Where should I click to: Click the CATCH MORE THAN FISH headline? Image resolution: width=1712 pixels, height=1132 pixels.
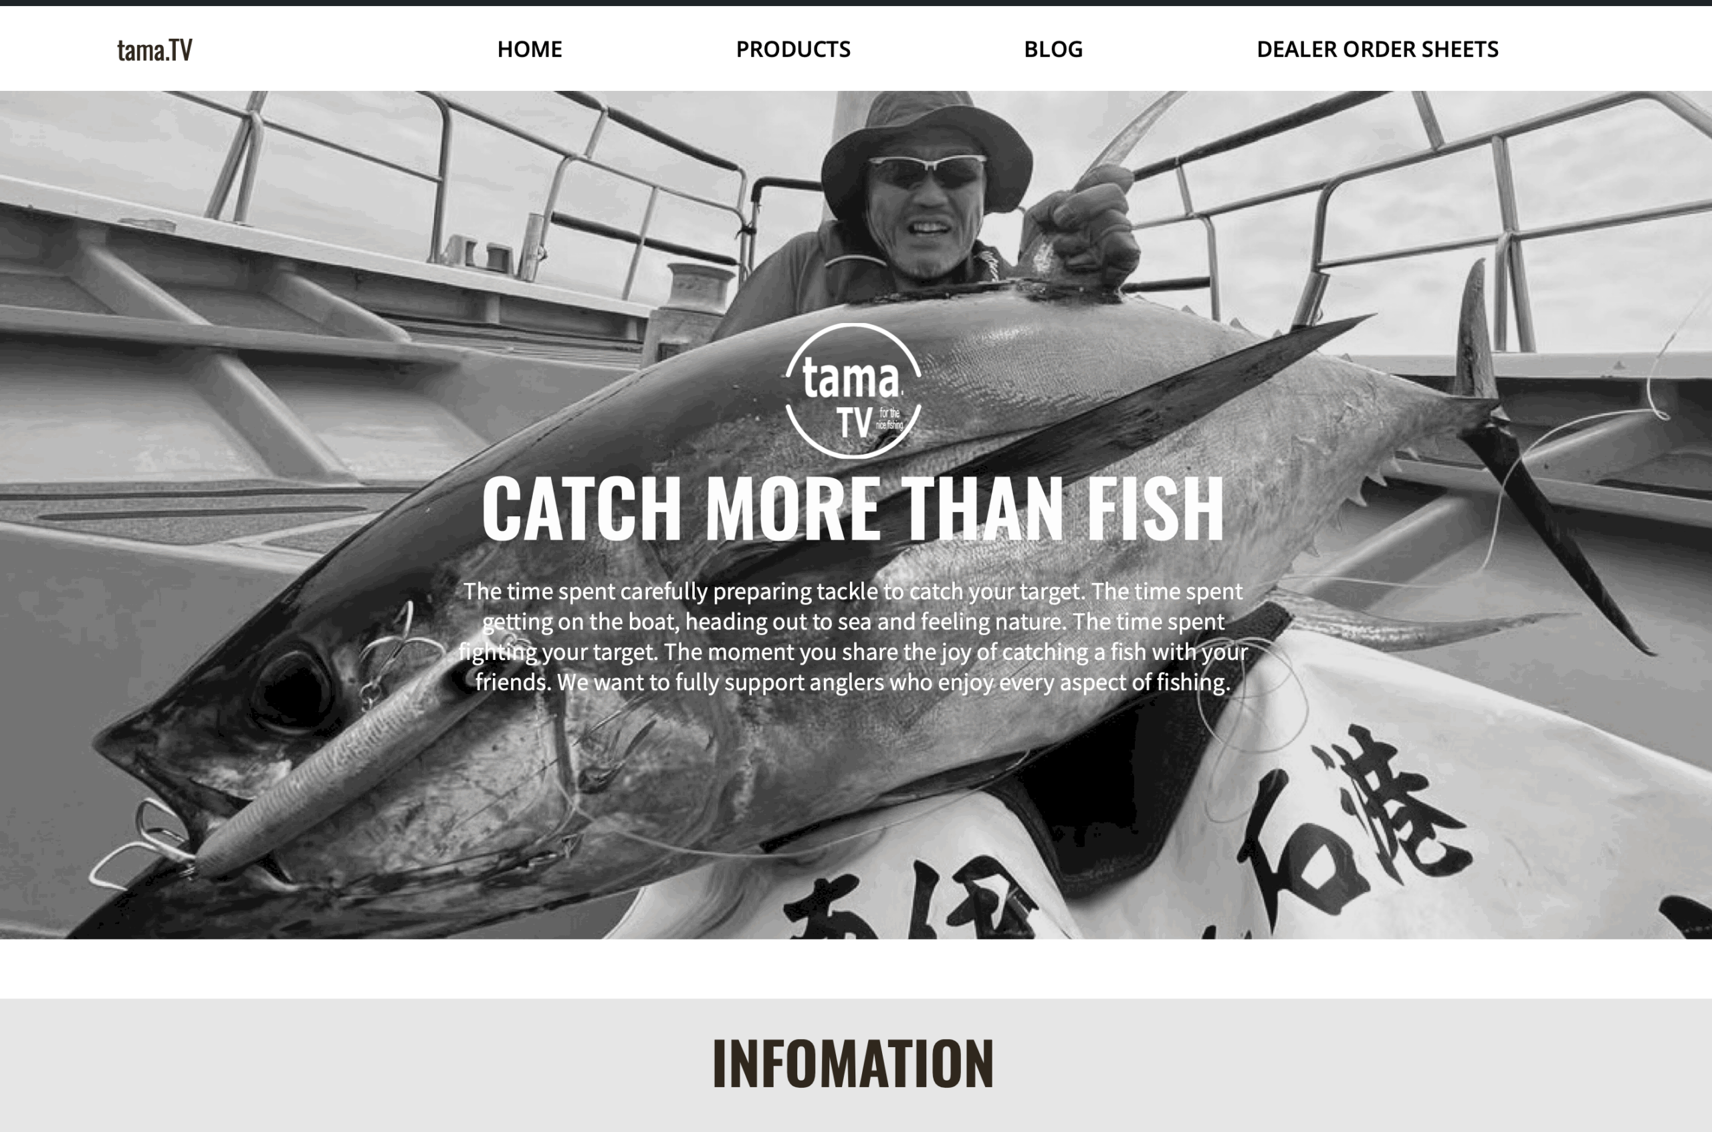pos(853,507)
